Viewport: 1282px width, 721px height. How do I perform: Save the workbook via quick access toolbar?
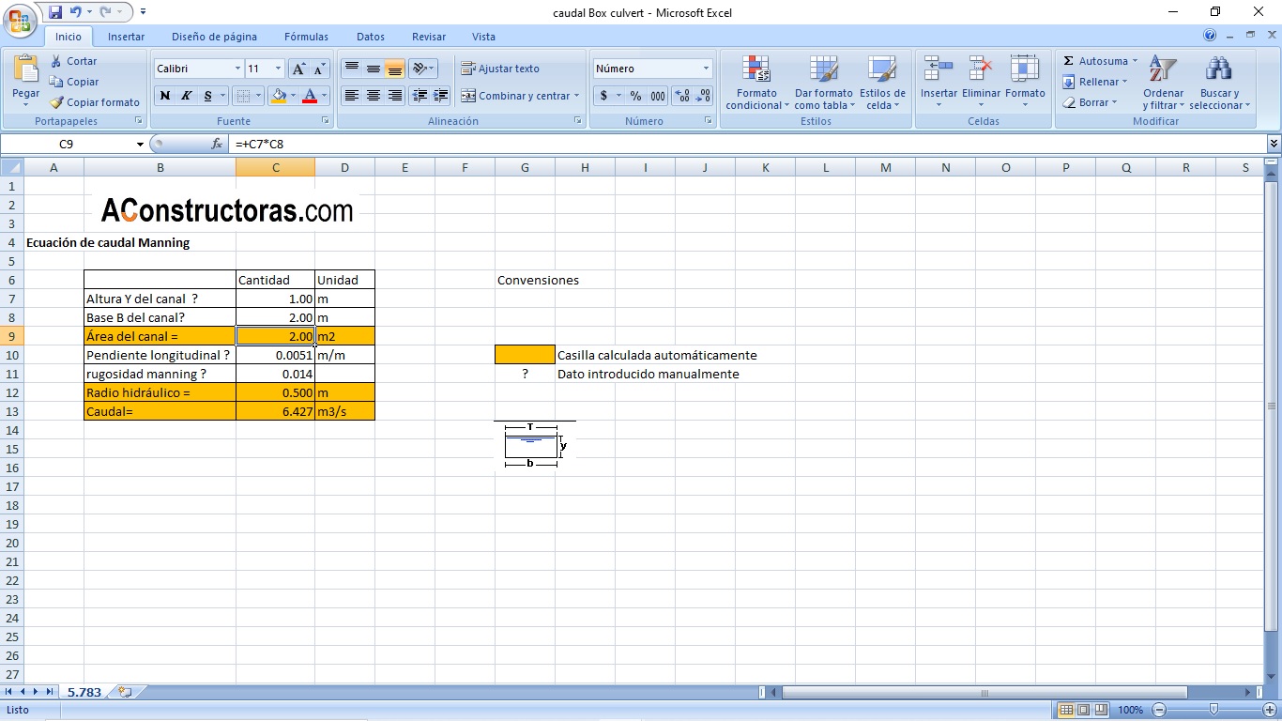(55, 12)
